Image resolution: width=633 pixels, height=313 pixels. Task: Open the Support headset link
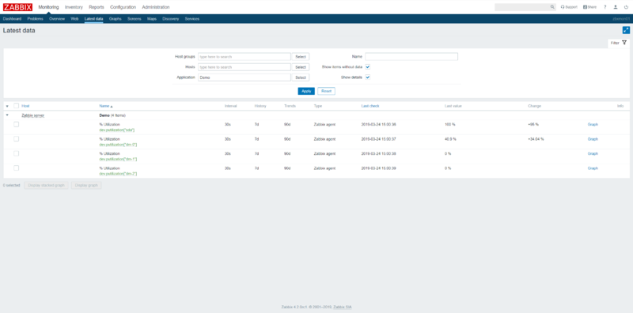point(569,7)
